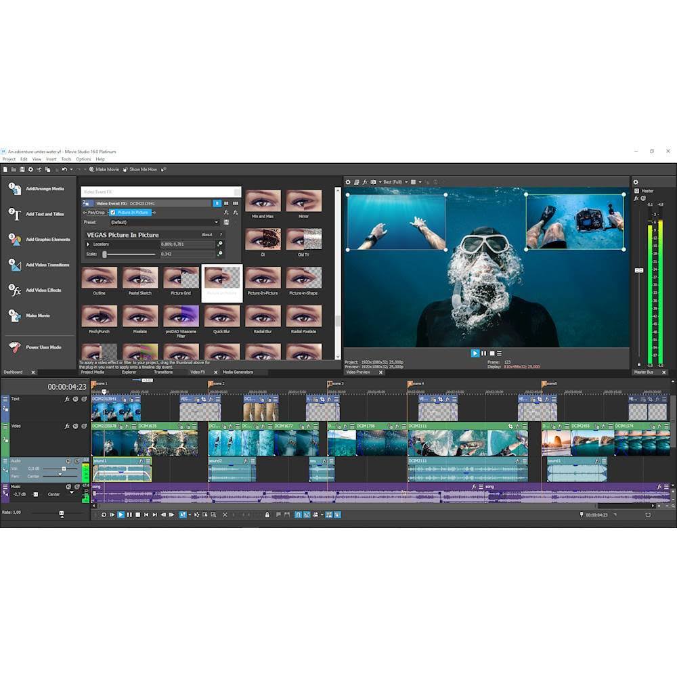Mute the Text video track
Screen dimensions: 677x677
[x=76, y=399]
